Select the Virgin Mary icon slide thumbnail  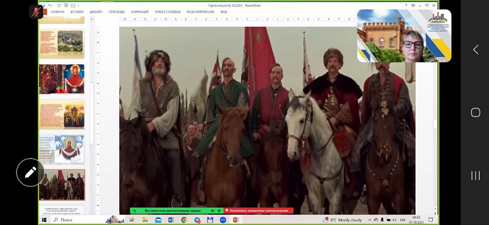62,79
